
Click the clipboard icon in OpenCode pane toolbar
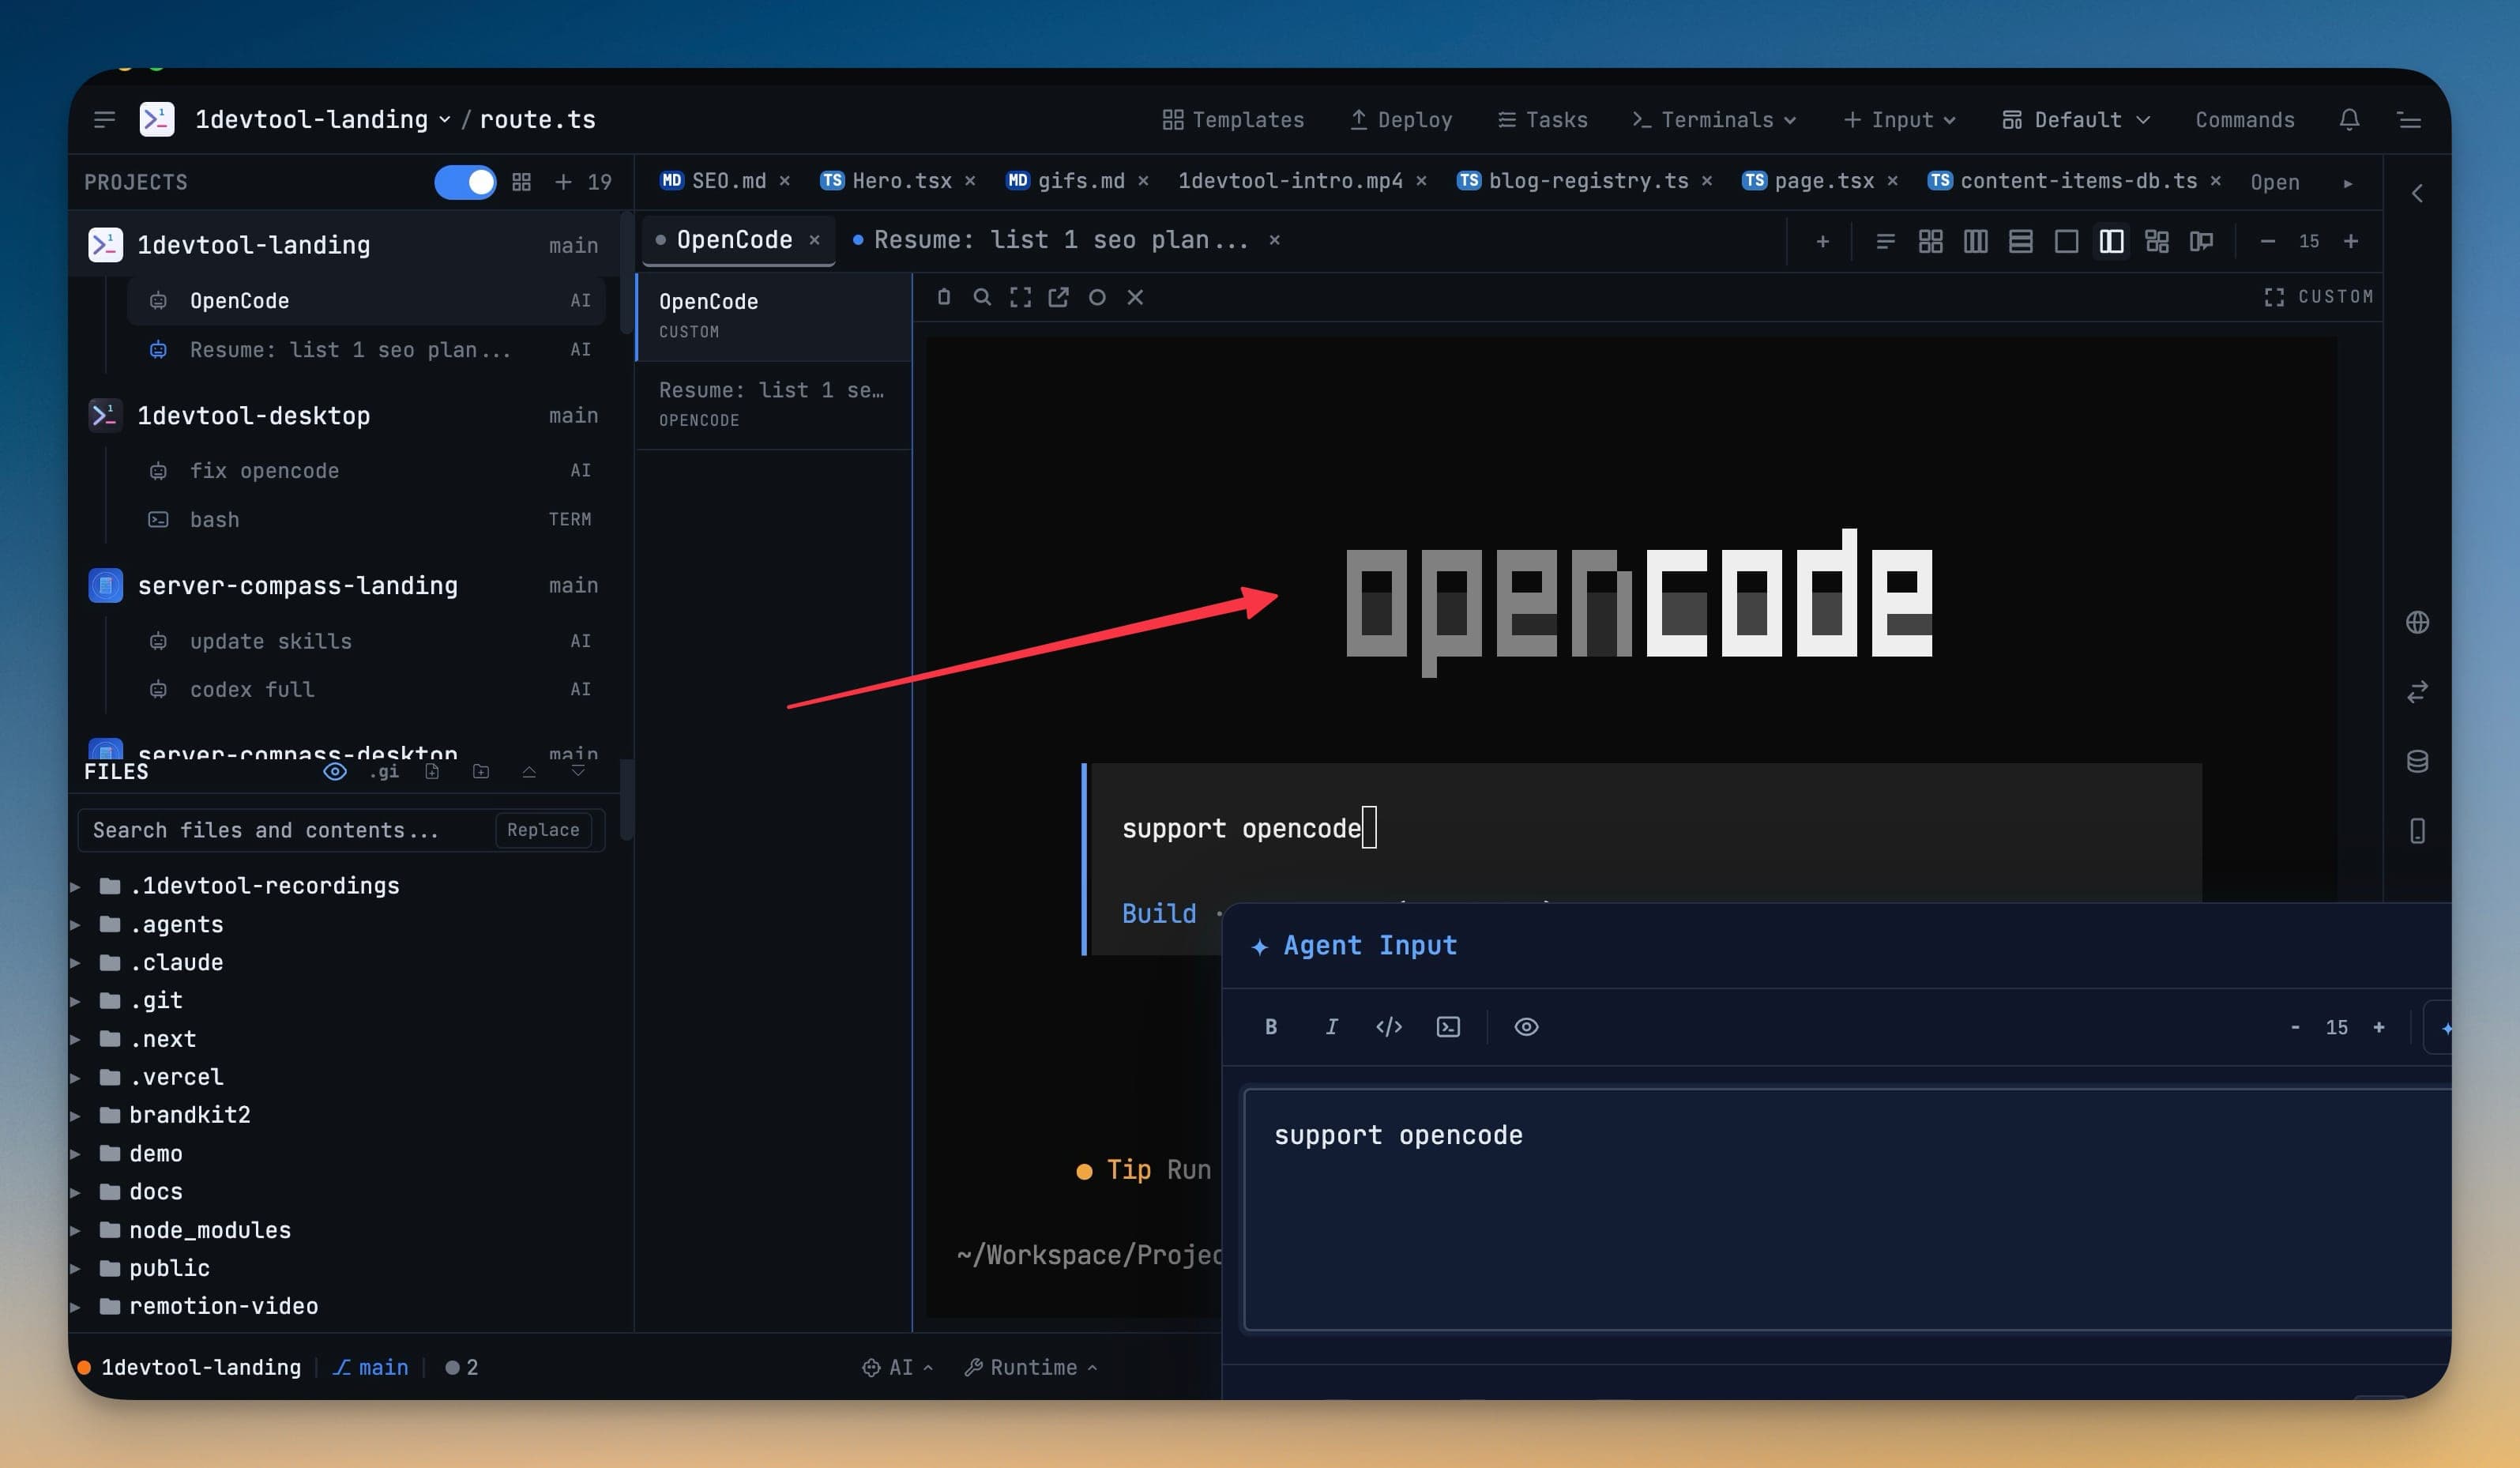pyautogui.click(x=943, y=297)
